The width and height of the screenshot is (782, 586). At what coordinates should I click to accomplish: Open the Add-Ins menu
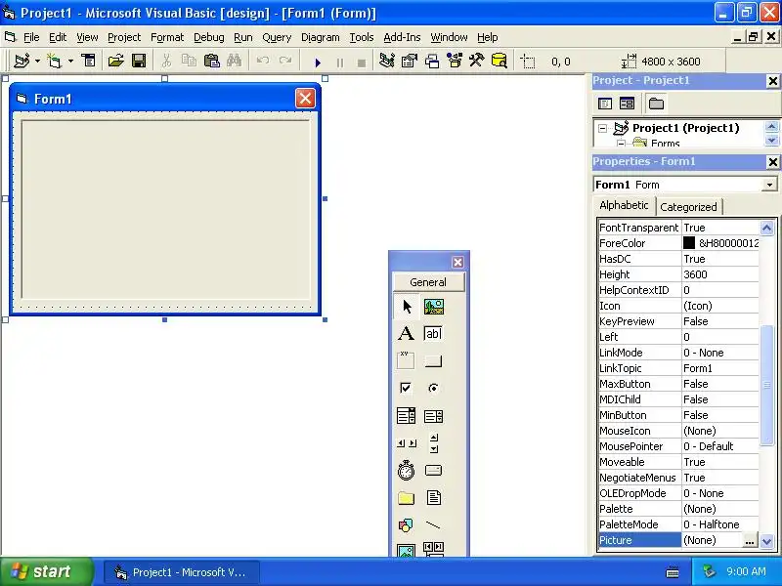pos(402,37)
